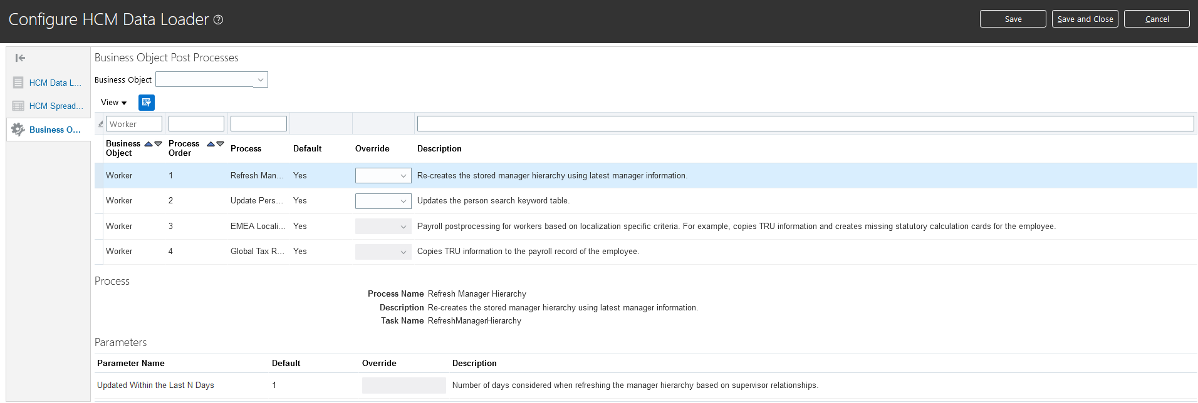The width and height of the screenshot is (1198, 403).
Task: Toggle the Query By Example filter icon
Action: click(x=147, y=103)
